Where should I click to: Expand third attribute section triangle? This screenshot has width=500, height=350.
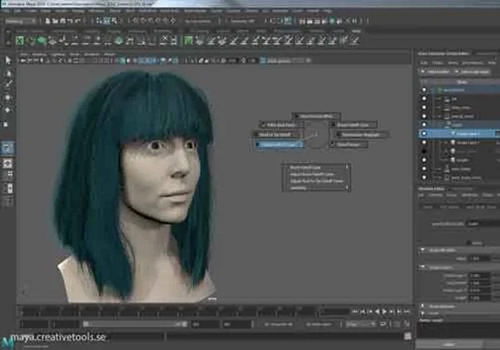coord(422,306)
